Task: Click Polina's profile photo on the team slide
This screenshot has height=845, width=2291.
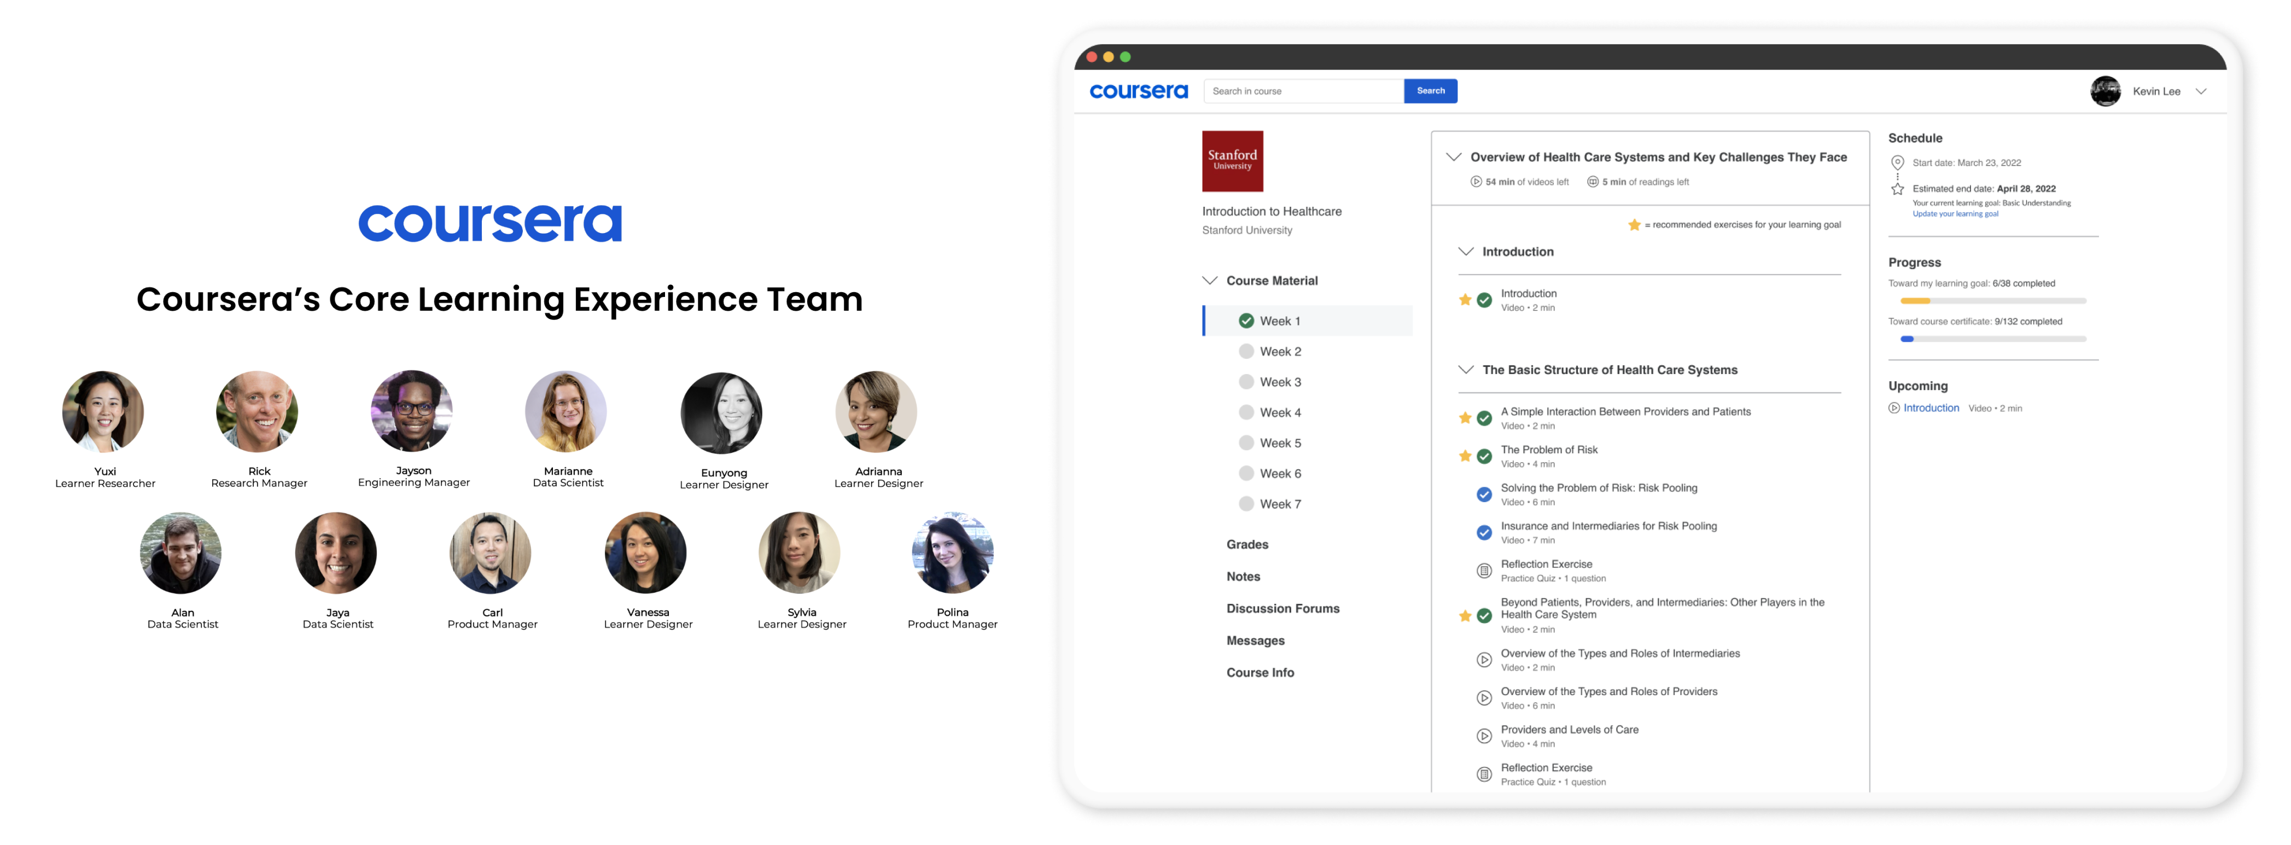Action: 952,552
